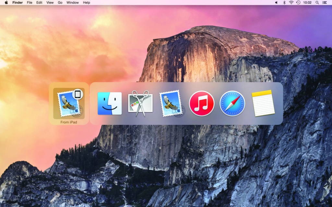The width and height of the screenshot is (332, 207).
Task: Switch to iTunes in app switcher
Action: 202,103
